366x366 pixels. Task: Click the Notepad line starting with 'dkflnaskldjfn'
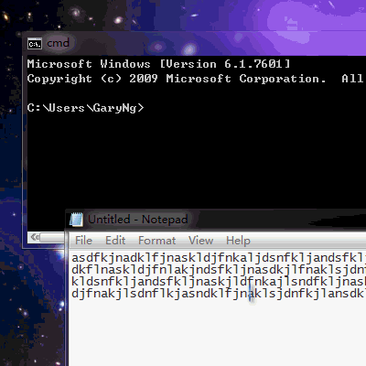(x=219, y=270)
